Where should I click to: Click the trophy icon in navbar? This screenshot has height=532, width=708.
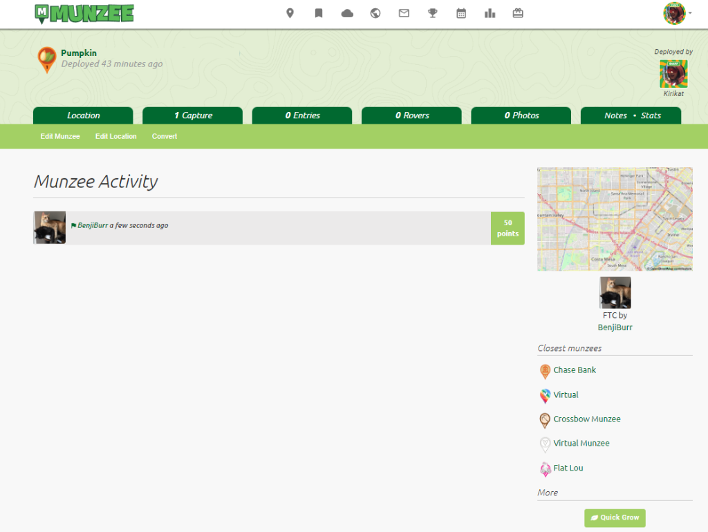click(433, 13)
